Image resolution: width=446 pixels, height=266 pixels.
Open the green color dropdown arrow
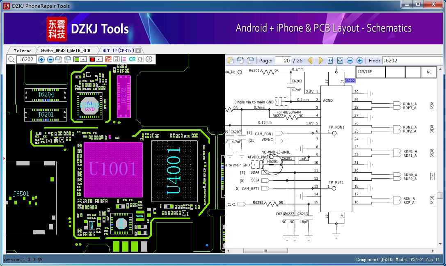pos(83,59)
